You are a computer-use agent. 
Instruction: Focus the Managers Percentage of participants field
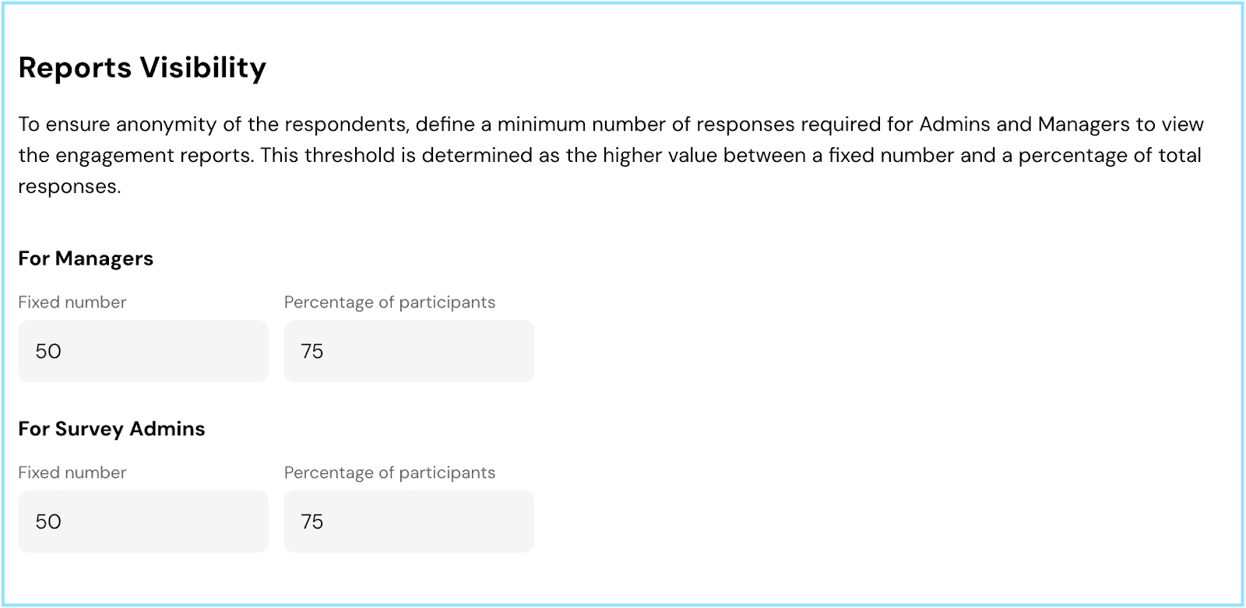click(409, 351)
